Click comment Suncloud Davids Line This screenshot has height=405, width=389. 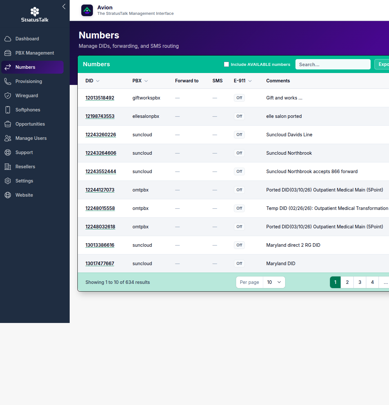[289, 135]
